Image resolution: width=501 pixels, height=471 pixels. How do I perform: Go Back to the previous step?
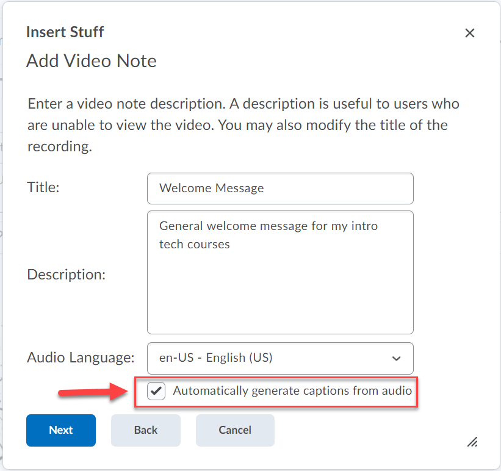point(145,430)
